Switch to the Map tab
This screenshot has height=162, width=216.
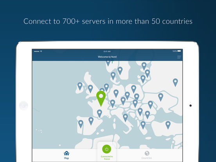pos(67,155)
